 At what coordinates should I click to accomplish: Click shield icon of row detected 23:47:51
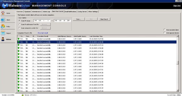(x=19, y=69)
